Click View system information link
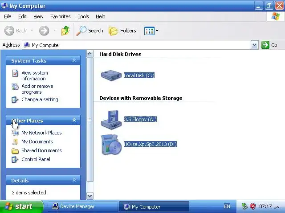 (x=35, y=76)
